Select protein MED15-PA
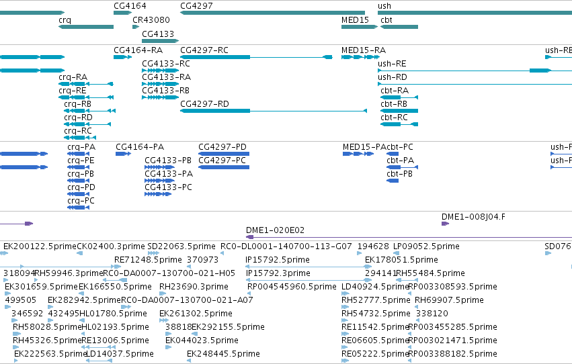The height and width of the screenshot is (364, 572). [x=364, y=147]
